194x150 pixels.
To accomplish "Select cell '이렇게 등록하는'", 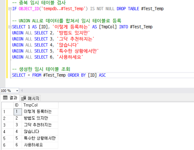I will [40, 112].
